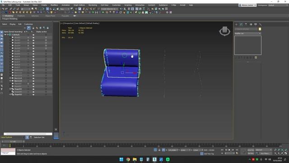The image size is (289, 163).
Task: Click the object color swatch in command panel
Action: [260, 29]
